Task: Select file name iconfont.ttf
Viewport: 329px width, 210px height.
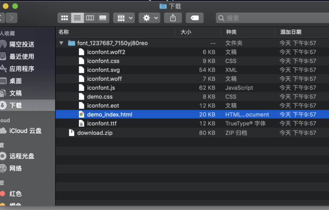Action: pos(102,123)
